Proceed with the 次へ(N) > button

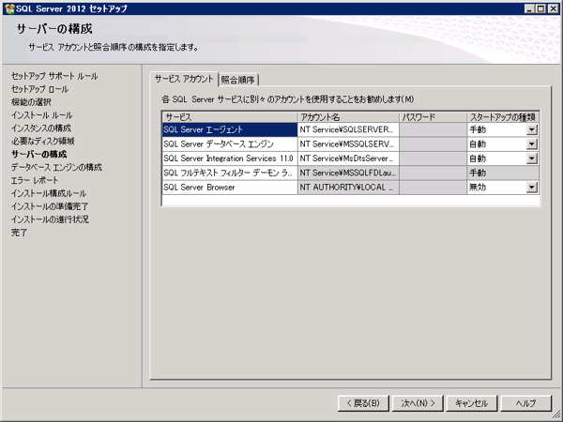point(418,403)
